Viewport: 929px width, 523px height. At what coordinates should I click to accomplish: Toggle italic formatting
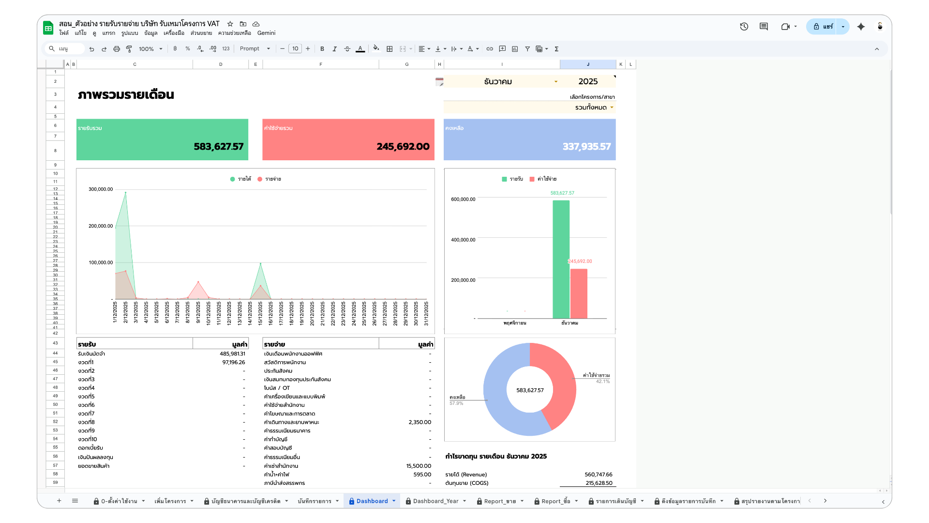335,49
